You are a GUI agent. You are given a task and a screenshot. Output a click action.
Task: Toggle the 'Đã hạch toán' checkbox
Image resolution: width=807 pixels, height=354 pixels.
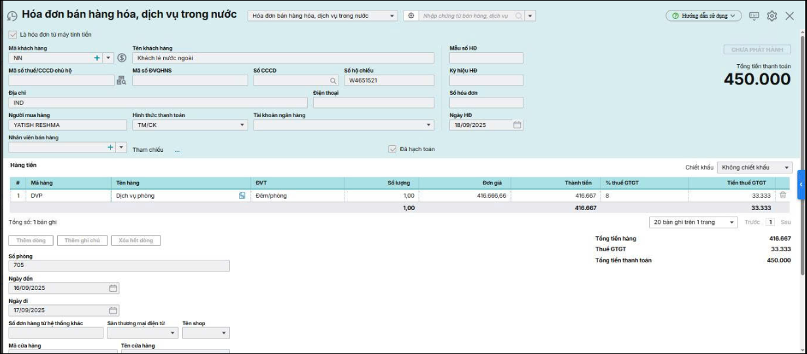pyautogui.click(x=392, y=149)
